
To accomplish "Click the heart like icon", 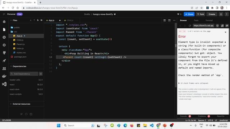I will coord(178,14).
